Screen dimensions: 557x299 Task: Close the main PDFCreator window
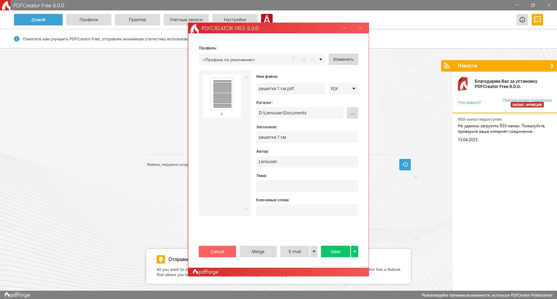(x=549, y=5)
